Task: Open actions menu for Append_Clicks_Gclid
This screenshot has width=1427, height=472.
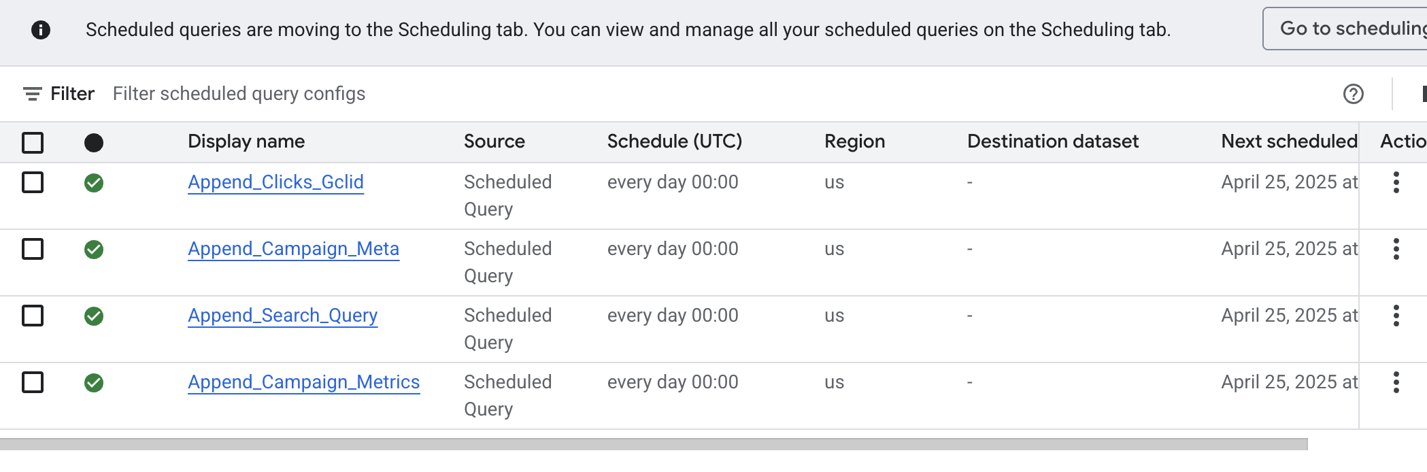Action: pyautogui.click(x=1396, y=182)
